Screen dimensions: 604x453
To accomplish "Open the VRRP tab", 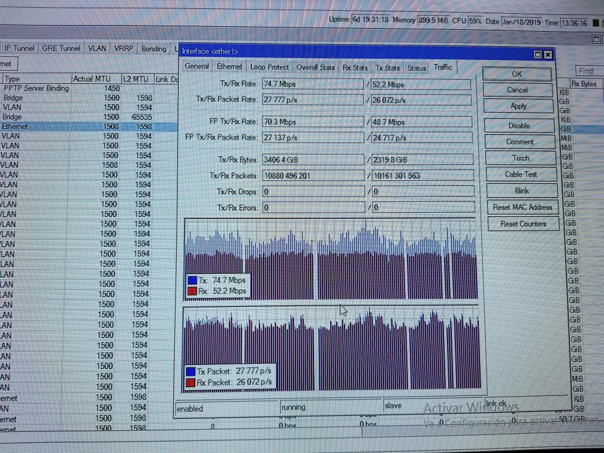I will click(x=123, y=49).
